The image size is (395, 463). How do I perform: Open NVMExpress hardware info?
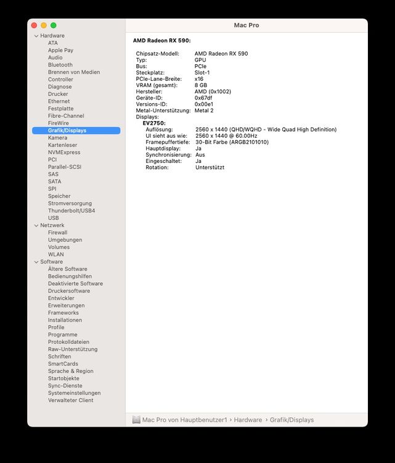[64, 152]
